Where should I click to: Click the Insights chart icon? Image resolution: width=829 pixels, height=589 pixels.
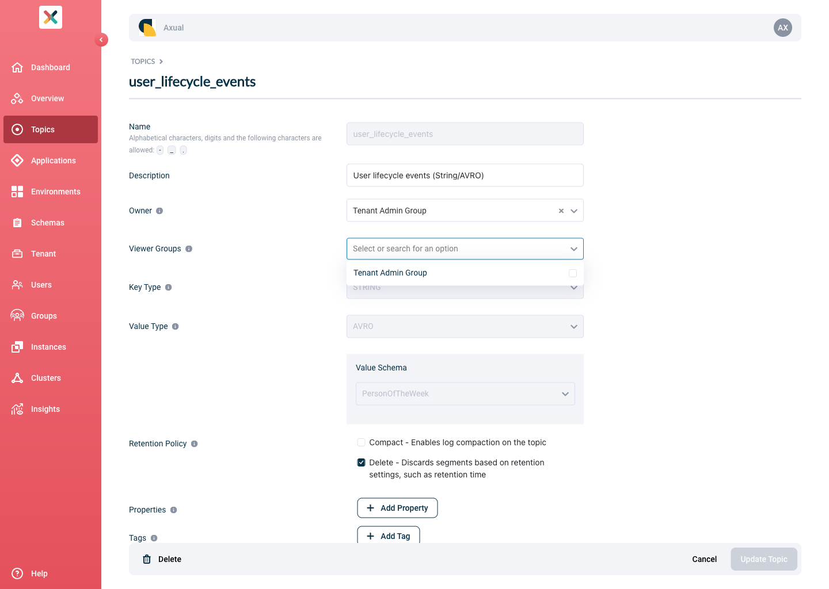click(17, 409)
